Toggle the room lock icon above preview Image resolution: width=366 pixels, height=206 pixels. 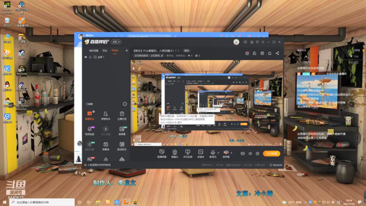click(254, 53)
